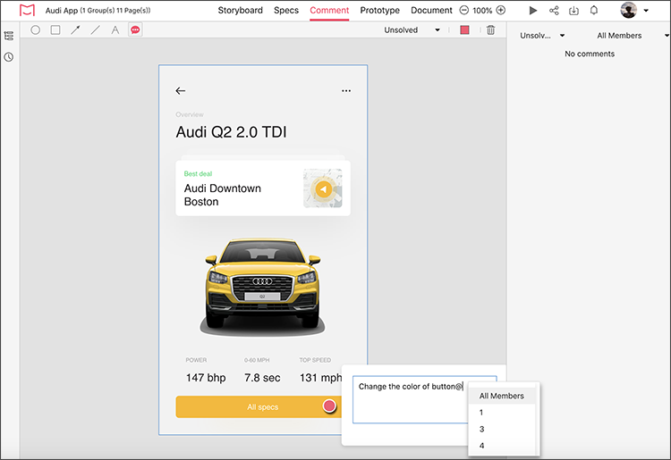
Task: Click the zoom in plus icon
Action: 501,10
